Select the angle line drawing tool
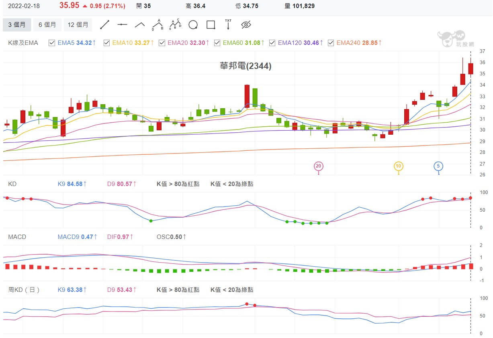 140,25
